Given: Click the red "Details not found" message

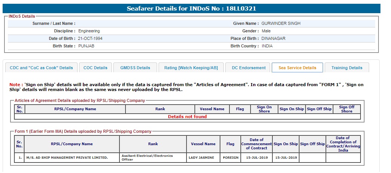Looking at the screenshot, I should [187, 117].
